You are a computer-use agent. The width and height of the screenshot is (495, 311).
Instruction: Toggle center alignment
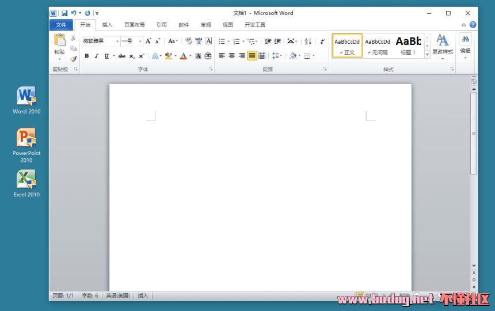(x=232, y=55)
